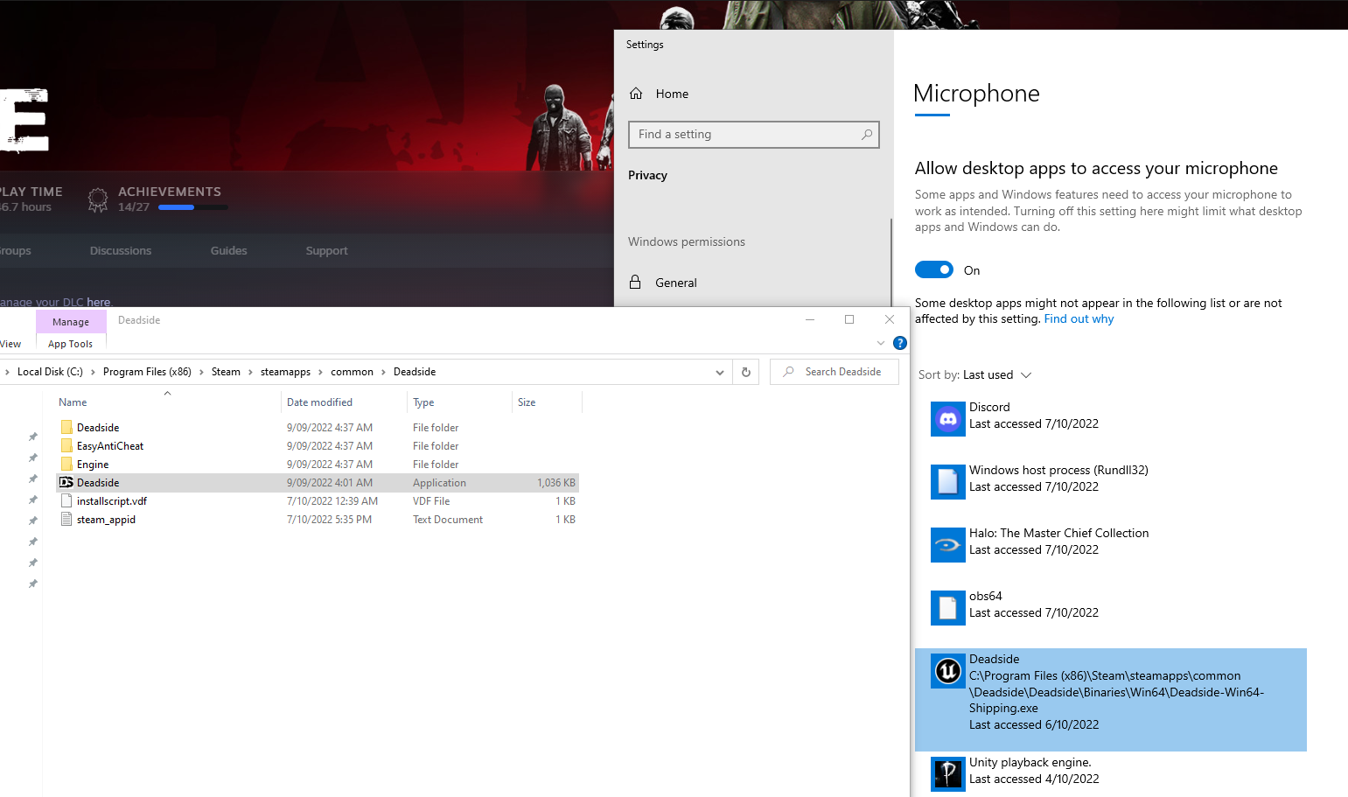Image resolution: width=1348 pixels, height=797 pixels.
Task: Open General privacy settings
Action: [675, 283]
